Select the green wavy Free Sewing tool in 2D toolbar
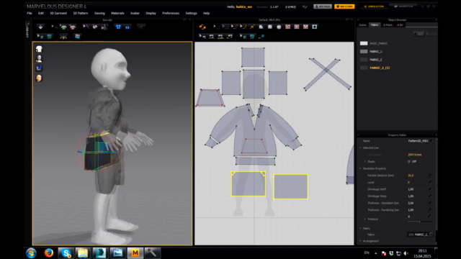Viewport: 461px width, 259px height. coord(220,37)
